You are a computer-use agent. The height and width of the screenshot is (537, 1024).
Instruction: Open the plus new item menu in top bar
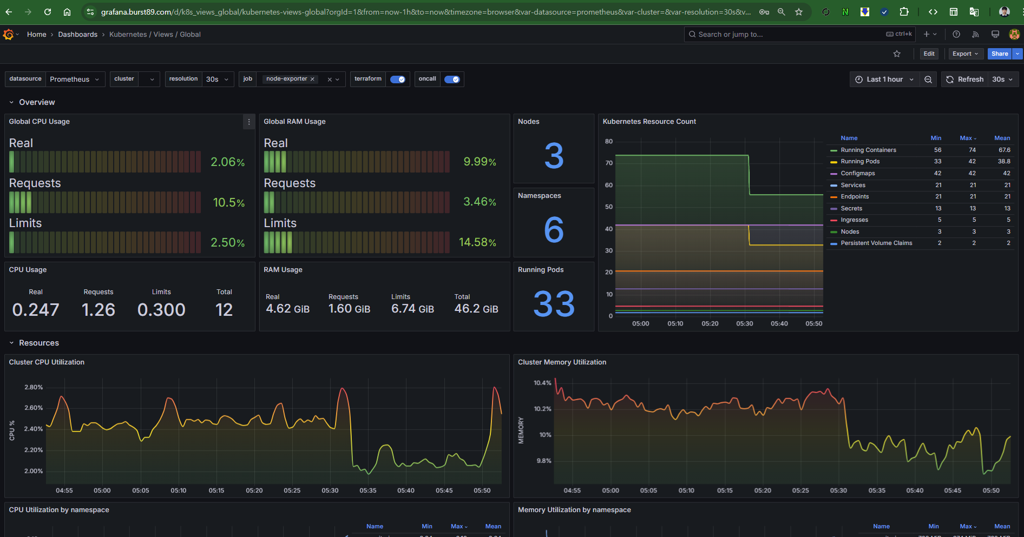930,34
